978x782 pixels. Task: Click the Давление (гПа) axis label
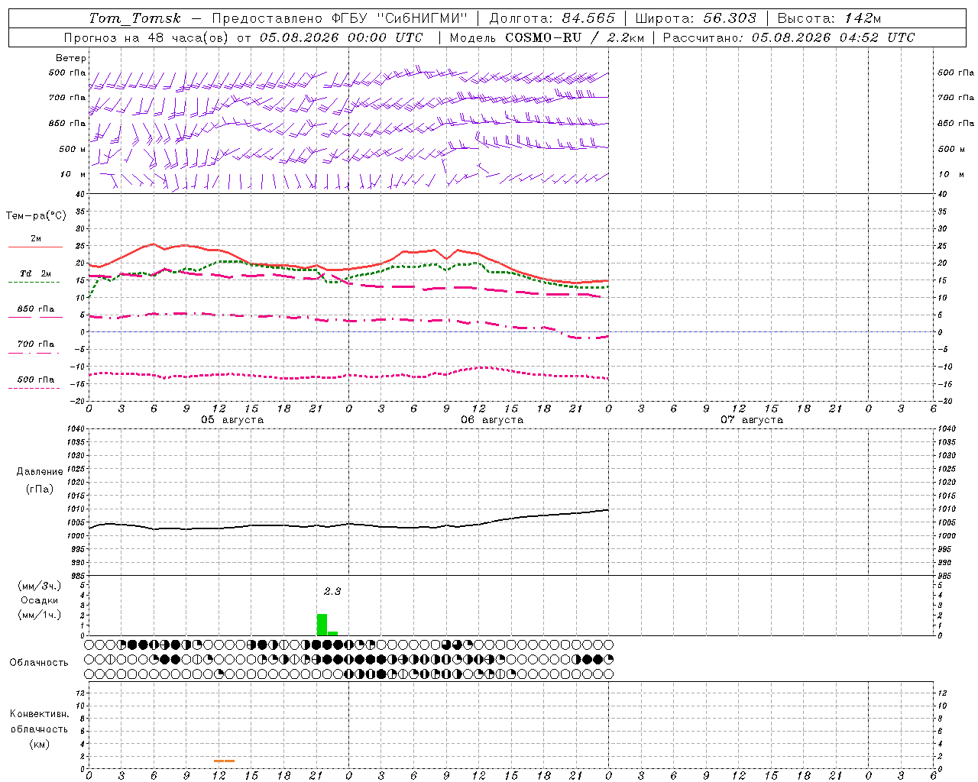coord(40,480)
